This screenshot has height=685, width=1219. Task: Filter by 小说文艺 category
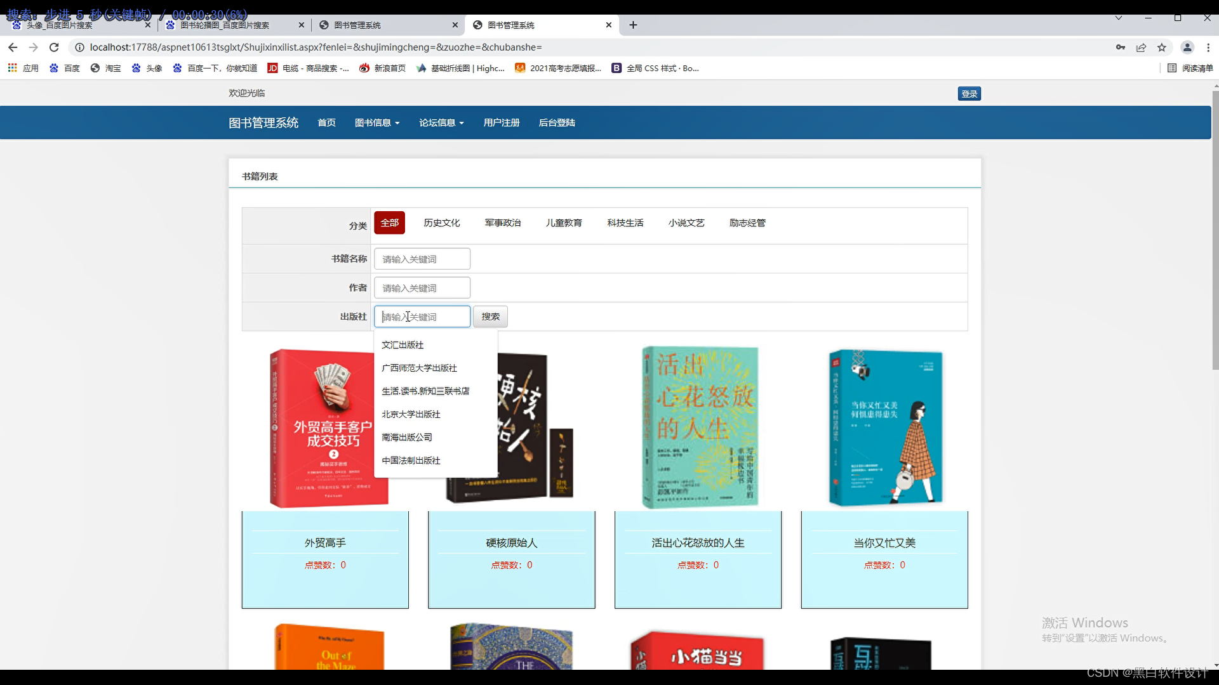(686, 223)
